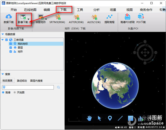This screenshot has height=130, width=166.
Task: Collapse the 场景数据 panel
Action: 3,34
